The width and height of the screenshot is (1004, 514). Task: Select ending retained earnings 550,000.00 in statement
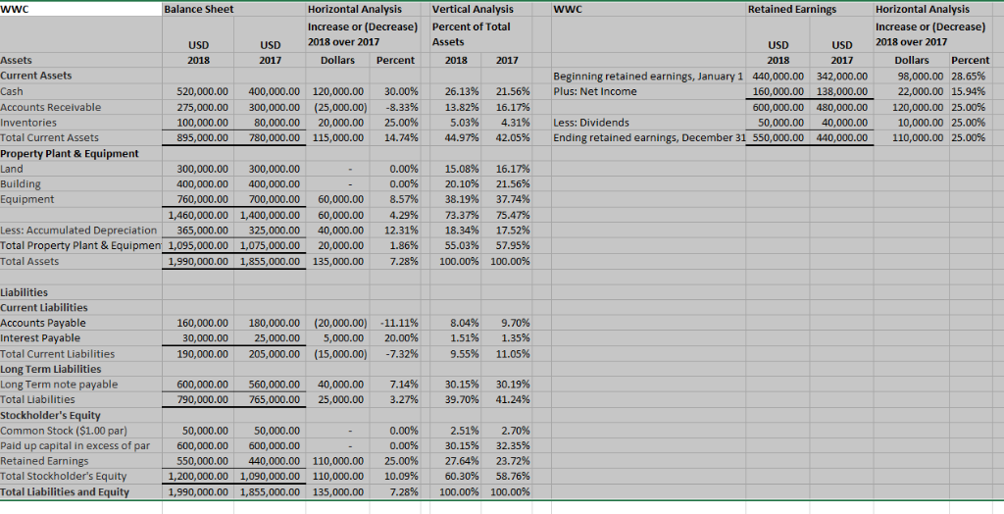pos(778,137)
